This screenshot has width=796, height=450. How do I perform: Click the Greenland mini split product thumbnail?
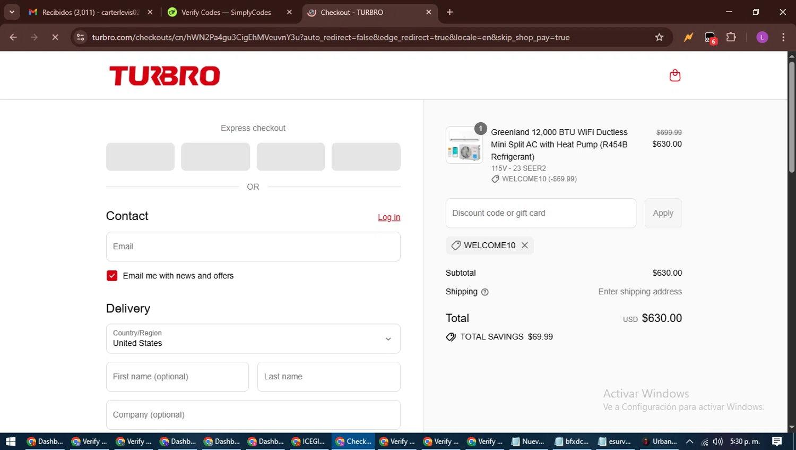pos(464,145)
